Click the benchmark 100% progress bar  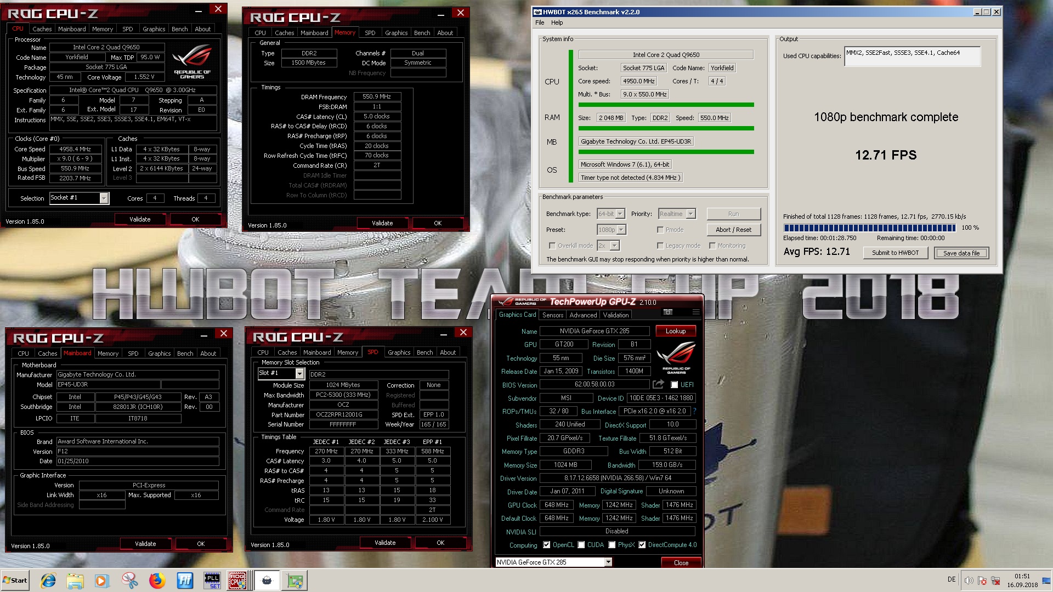click(x=870, y=227)
